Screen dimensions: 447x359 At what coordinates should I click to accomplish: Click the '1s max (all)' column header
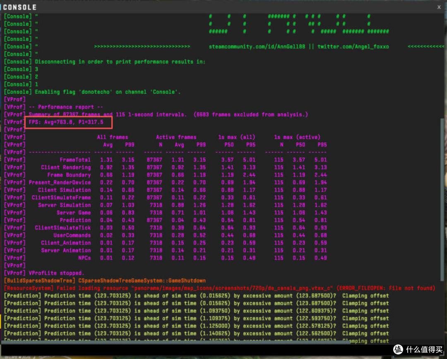[x=237, y=137]
